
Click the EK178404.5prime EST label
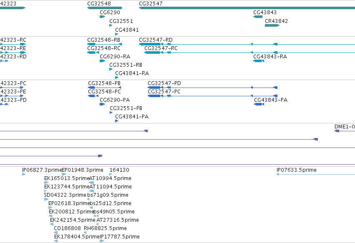pyautogui.click(x=77, y=237)
